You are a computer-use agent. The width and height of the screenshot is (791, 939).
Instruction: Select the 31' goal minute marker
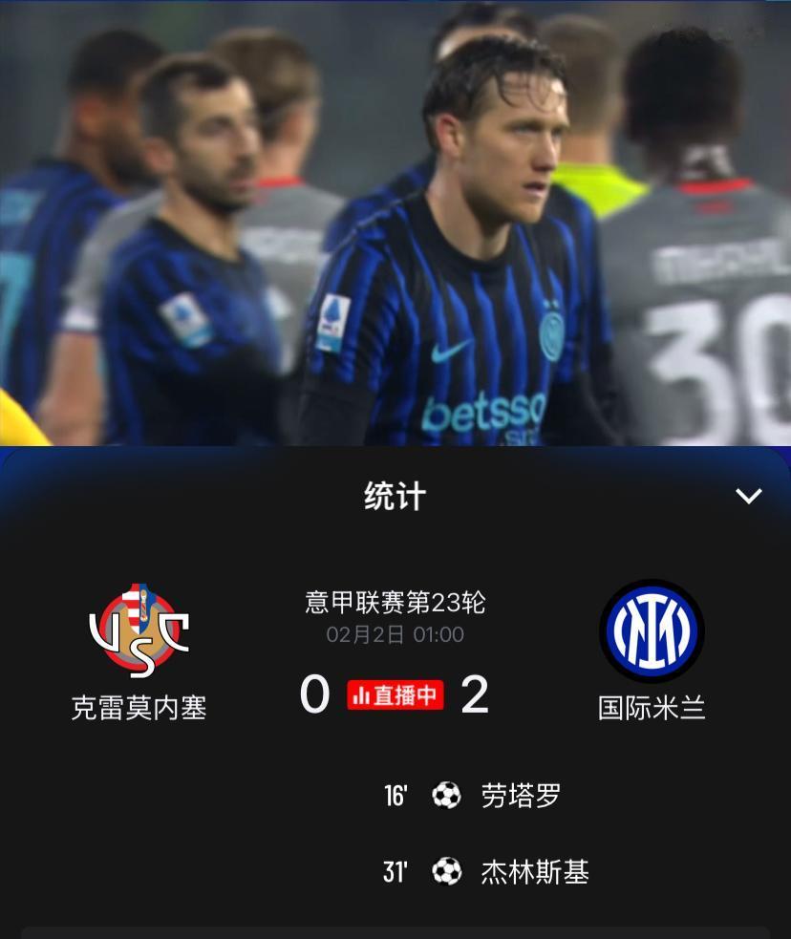(395, 872)
